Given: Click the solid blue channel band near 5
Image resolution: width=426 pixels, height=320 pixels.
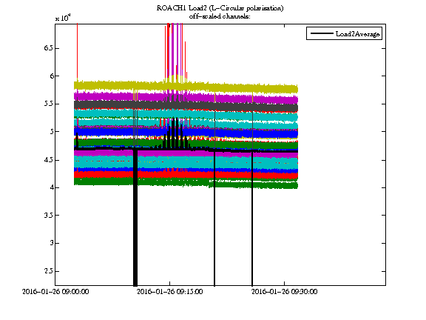Looking at the screenshot, I should (186, 133).
